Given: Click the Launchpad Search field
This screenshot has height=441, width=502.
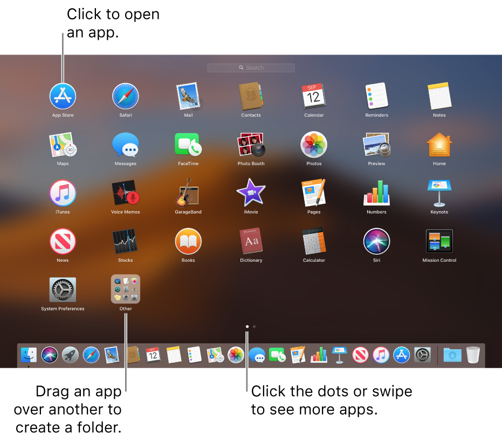Looking at the screenshot, I should tap(251, 67).
